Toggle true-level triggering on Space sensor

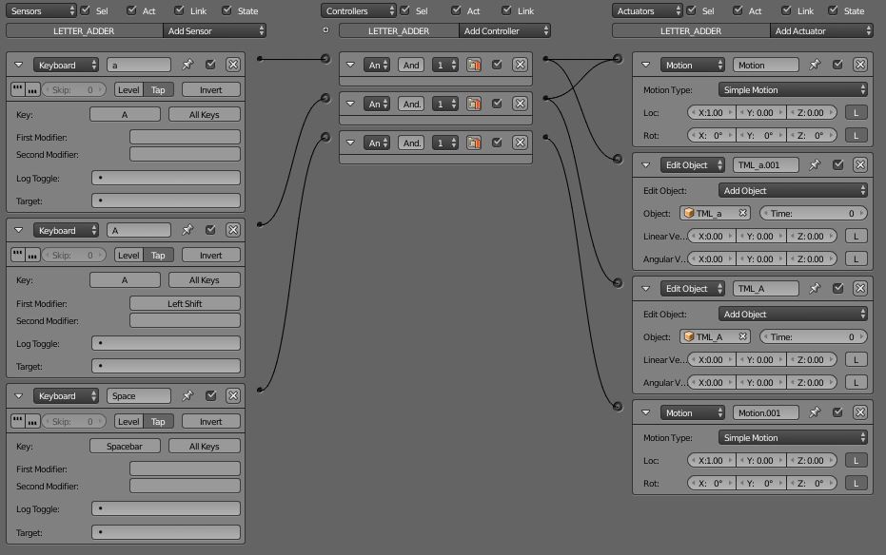tap(17, 421)
